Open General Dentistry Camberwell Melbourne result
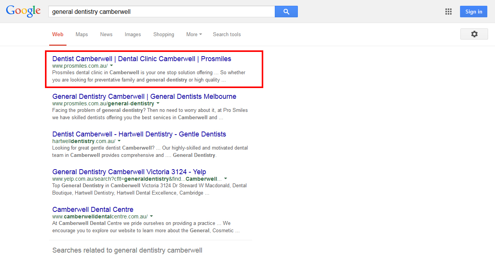The image size is (495, 258). tap(144, 97)
